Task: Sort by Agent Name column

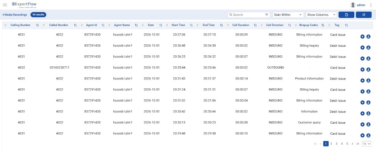Action: click(x=136, y=25)
